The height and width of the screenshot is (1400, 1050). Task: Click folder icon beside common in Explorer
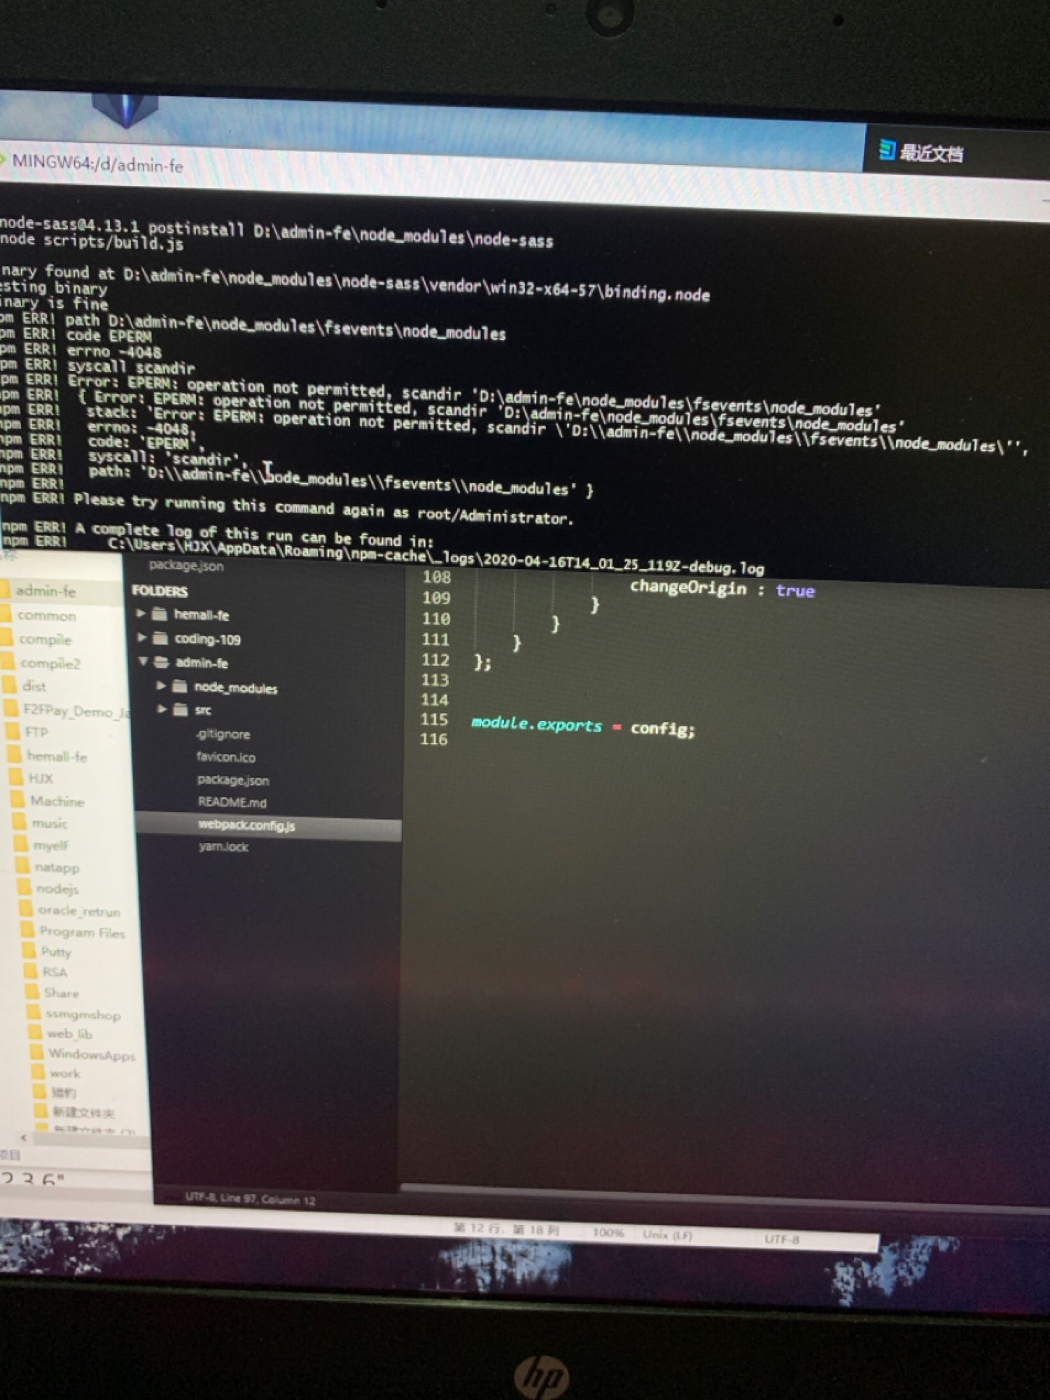[x=6, y=615]
